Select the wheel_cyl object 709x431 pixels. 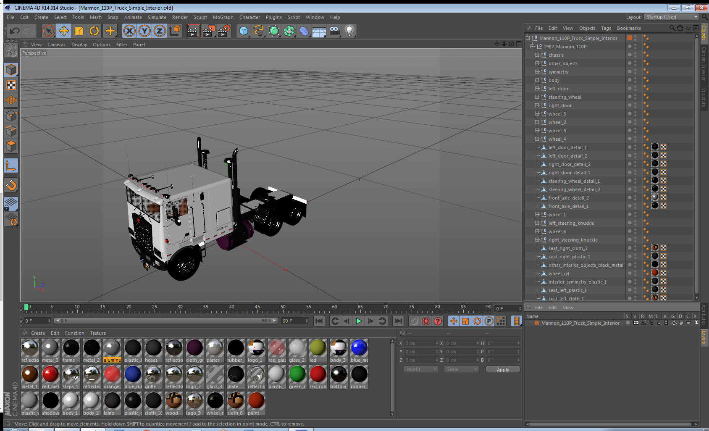click(x=559, y=273)
